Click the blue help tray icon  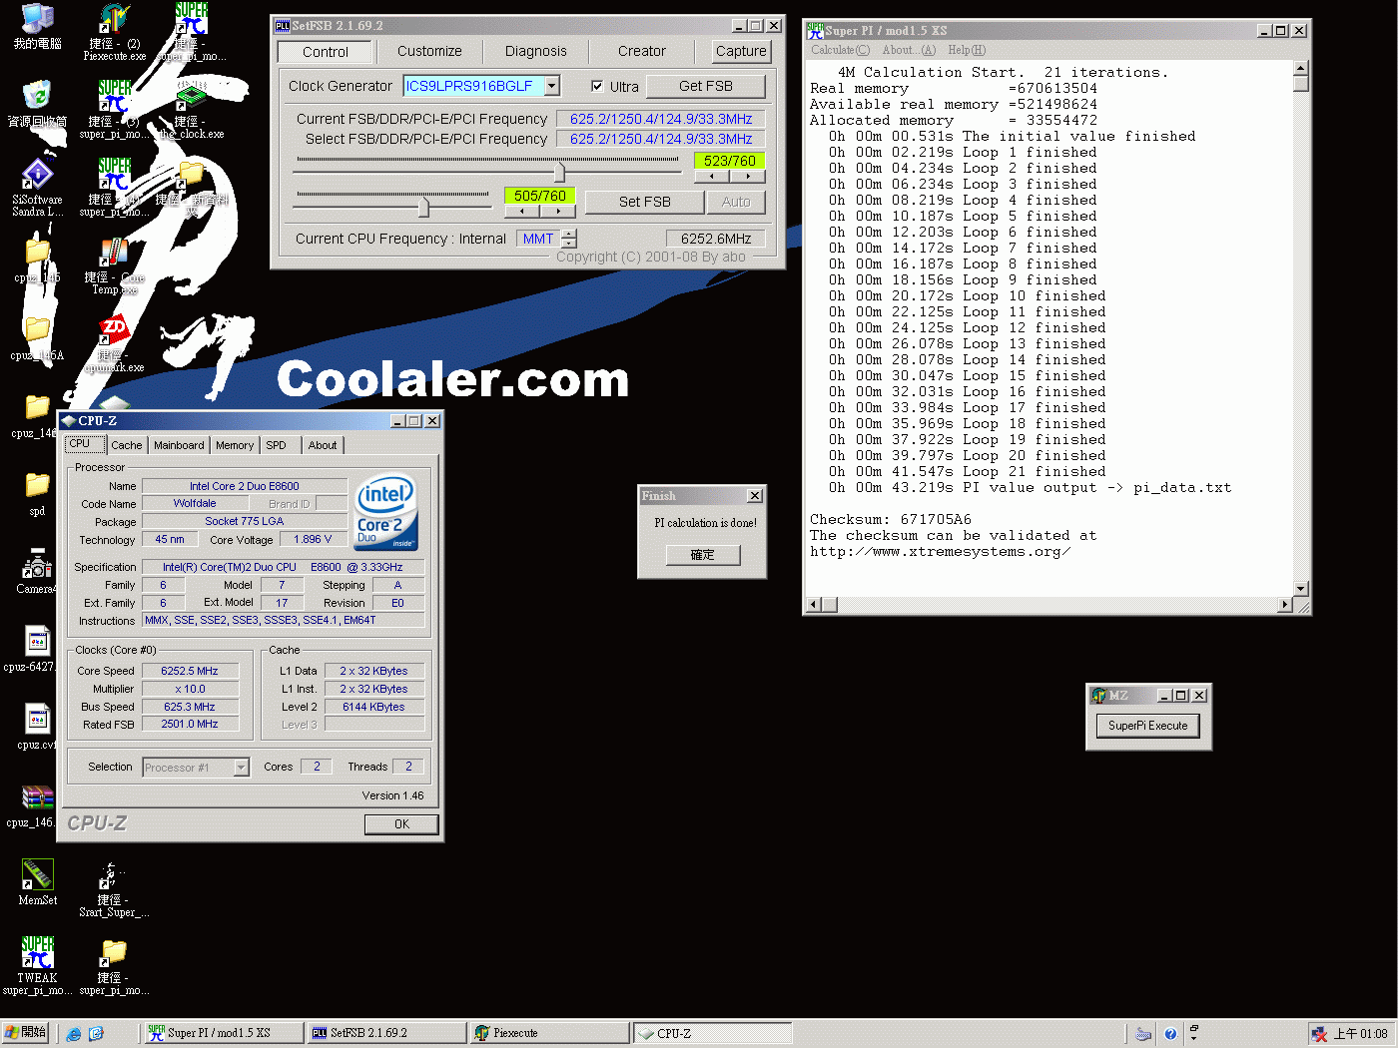1170,1034
